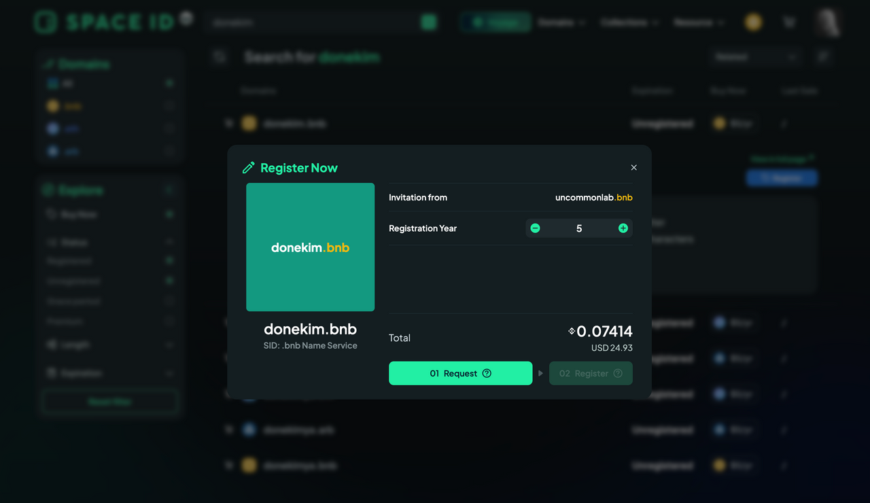This screenshot has width=870, height=503.
Task: Click the Total label
Action: (400, 338)
